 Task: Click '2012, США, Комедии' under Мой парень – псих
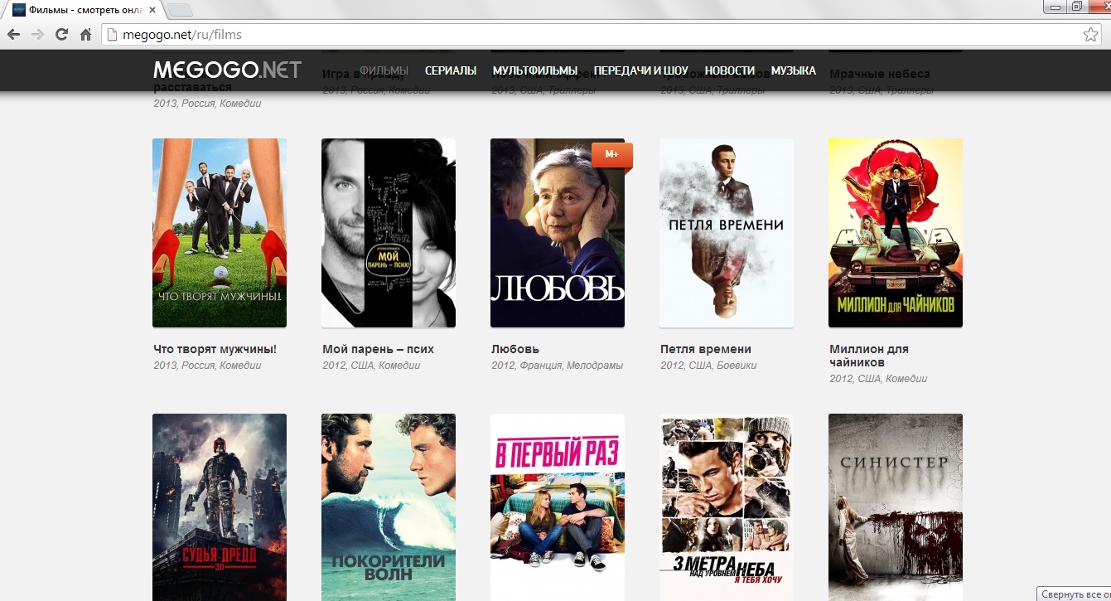pos(371,366)
